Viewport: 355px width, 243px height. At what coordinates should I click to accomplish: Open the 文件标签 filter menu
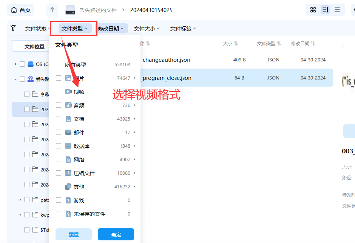[181, 28]
